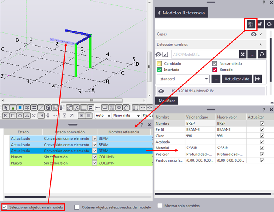The height and width of the screenshot is (212, 274).
Task: Uncheck 'Seleccionar objetos en el modelo'
Action: click(5, 207)
